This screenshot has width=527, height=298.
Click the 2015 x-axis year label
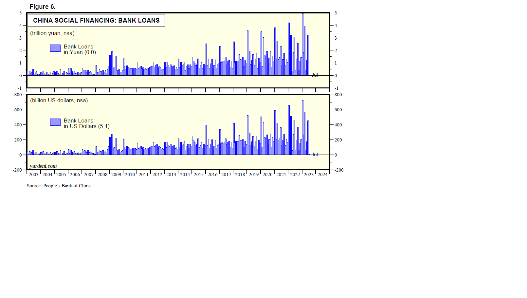click(x=198, y=175)
